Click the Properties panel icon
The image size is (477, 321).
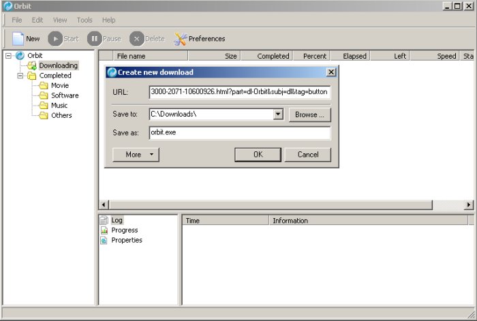point(104,240)
